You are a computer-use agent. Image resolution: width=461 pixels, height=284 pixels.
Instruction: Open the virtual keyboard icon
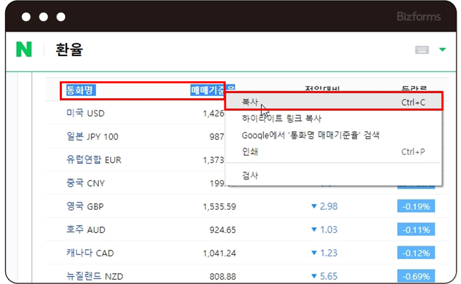pyautogui.click(x=422, y=50)
